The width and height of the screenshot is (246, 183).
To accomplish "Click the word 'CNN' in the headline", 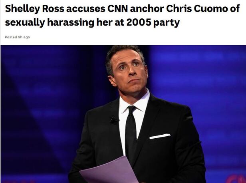I will (x=117, y=9).
